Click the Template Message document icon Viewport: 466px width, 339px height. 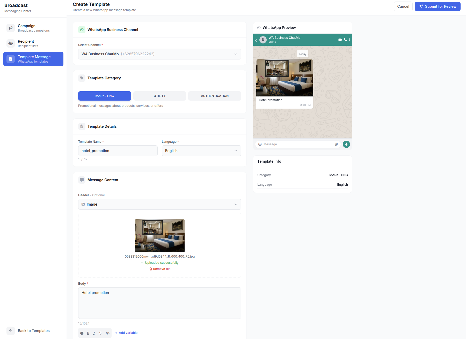tap(11, 59)
